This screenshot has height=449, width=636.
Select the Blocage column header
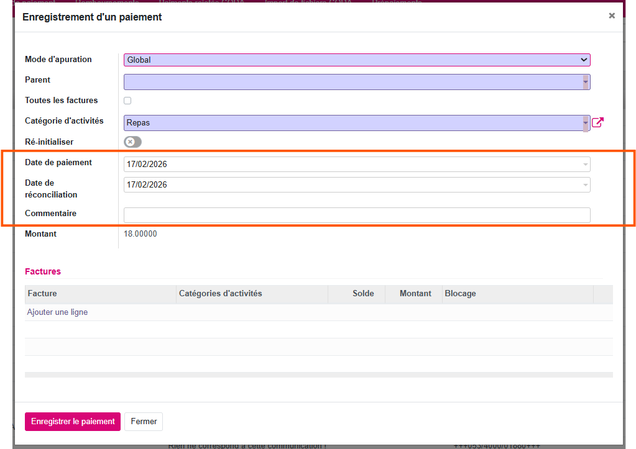point(460,294)
